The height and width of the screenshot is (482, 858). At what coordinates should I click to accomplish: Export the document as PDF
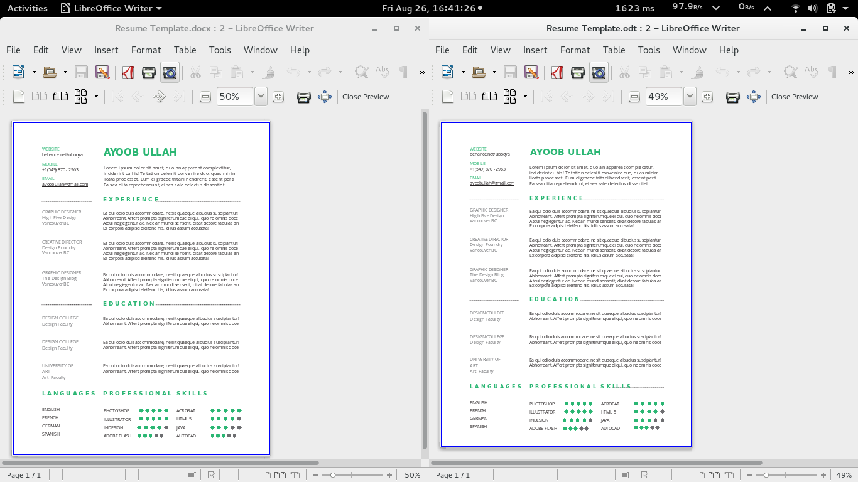pyautogui.click(x=127, y=72)
